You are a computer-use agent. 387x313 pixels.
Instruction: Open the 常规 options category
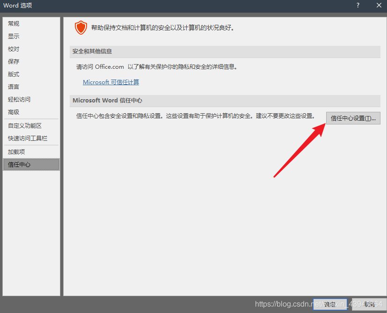[x=31, y=24]
